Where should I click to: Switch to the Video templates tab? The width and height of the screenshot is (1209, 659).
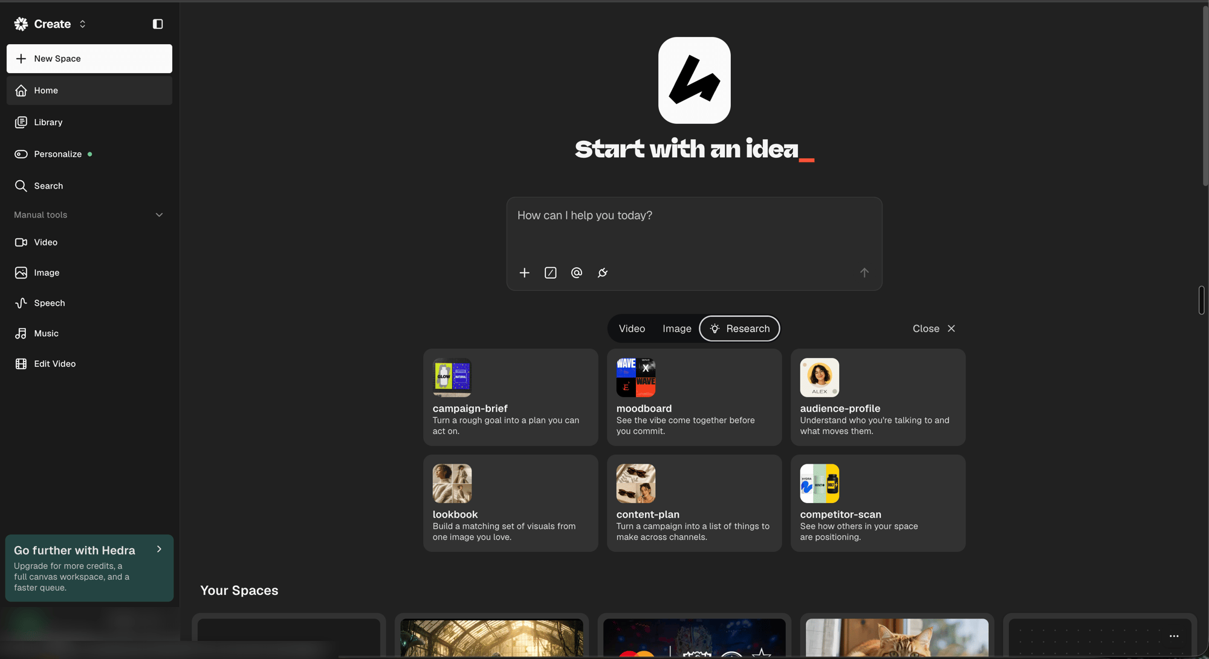632,328
